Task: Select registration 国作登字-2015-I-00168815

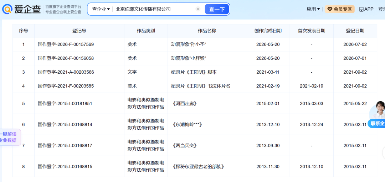Action: (65, 167)
